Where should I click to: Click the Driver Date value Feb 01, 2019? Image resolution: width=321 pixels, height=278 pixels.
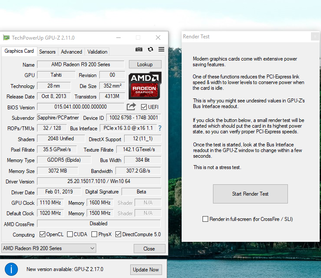click(59, 192)
